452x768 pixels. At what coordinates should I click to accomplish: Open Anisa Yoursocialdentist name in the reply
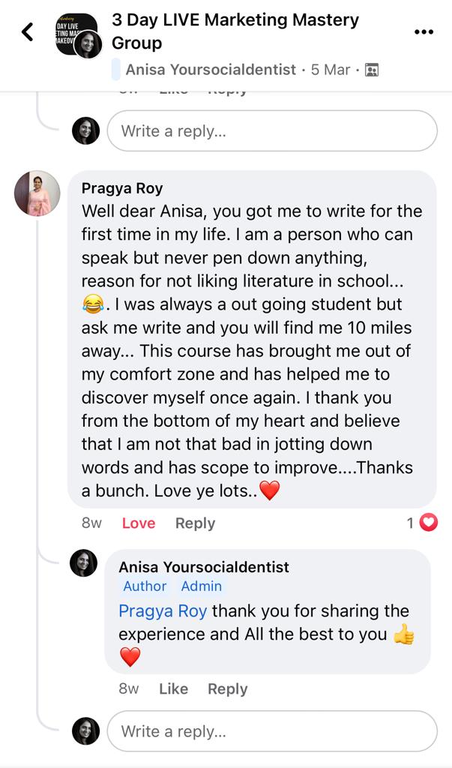pos(204,567)
